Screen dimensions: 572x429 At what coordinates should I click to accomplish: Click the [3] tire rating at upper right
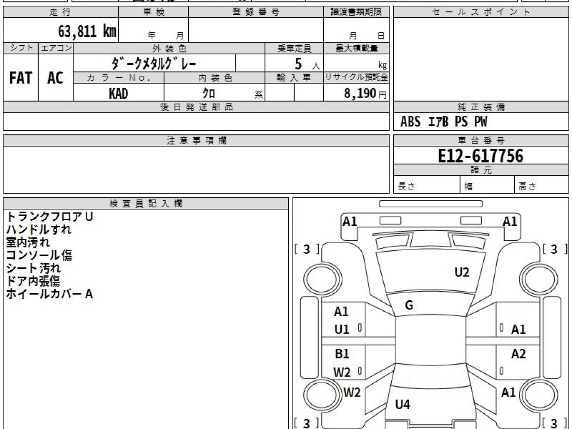tap(554, 249)
